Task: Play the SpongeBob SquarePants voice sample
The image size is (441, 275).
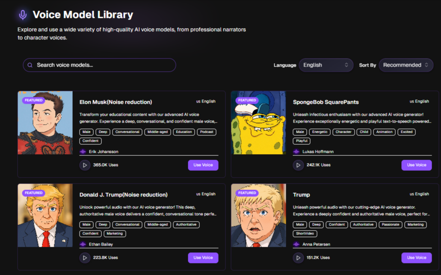Action: pyautogui.click(x=298, y=165)
